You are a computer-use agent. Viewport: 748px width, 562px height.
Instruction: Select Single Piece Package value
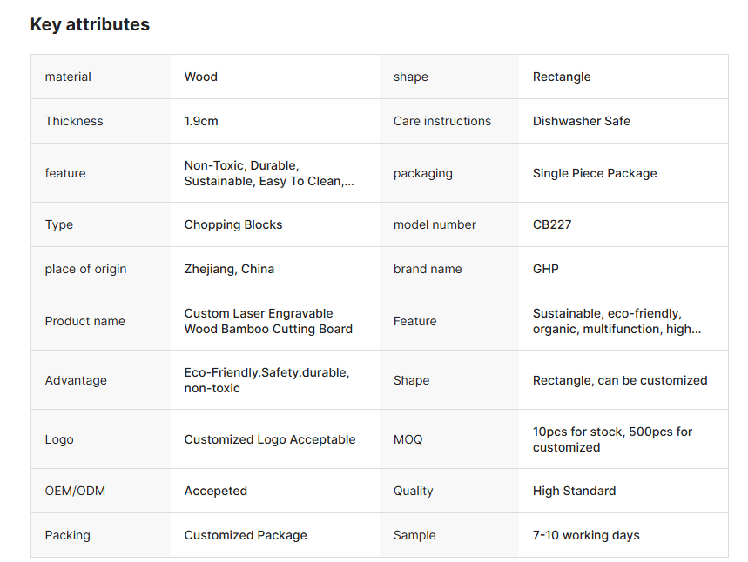(595, 173)
